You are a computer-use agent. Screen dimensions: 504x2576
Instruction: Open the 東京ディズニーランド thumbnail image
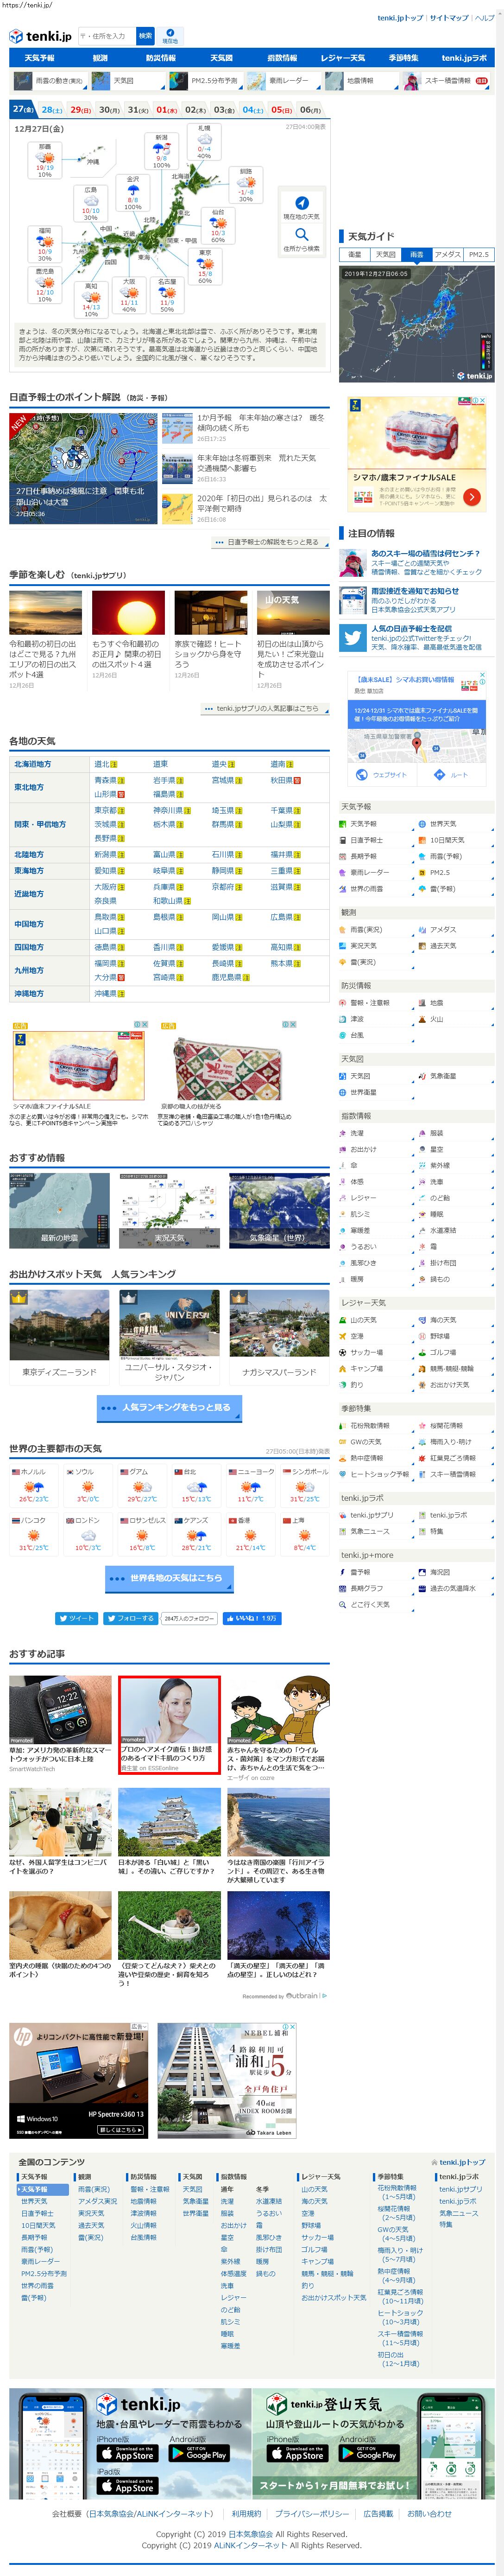(59, 1322)
